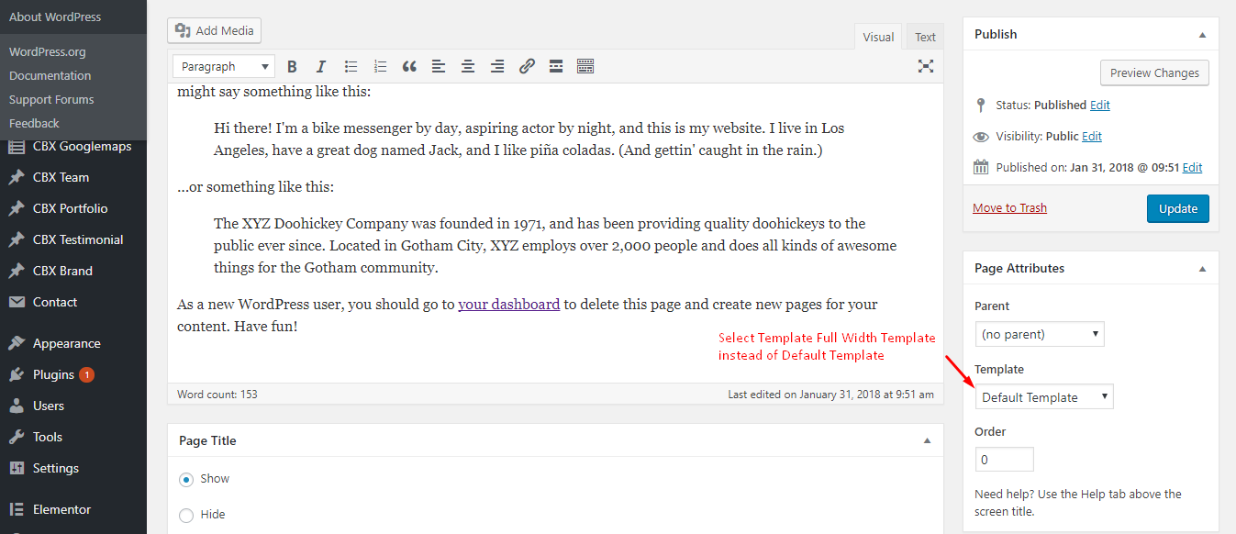Open CBX Googlemaps menu
1236x534 pixels.
click(x=73, y=146)
